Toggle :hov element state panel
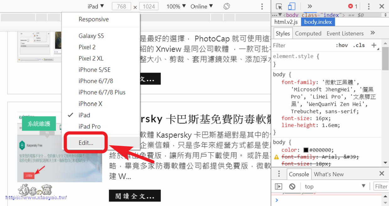Screen dimensions: 389x206 tap(342, 45)
